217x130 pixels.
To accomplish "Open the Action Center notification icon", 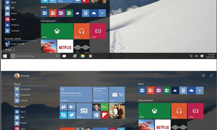I will [202, 56].
